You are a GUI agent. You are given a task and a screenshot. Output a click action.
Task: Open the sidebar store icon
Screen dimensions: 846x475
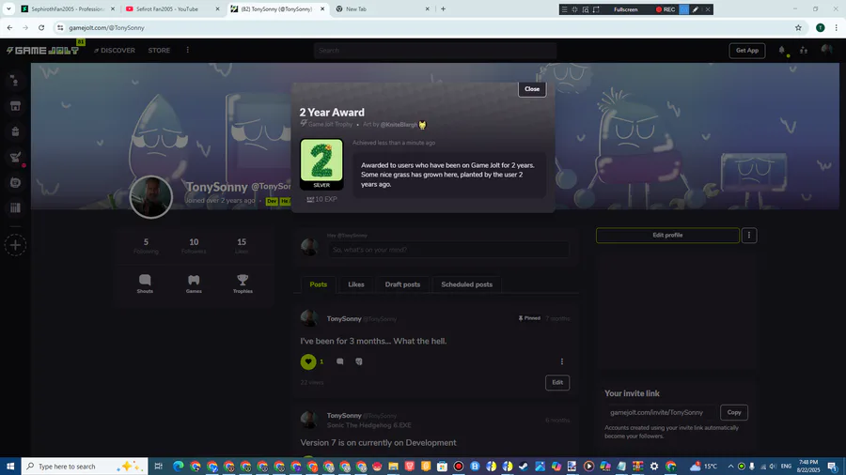pyautogui.click(x=15, y=106)
